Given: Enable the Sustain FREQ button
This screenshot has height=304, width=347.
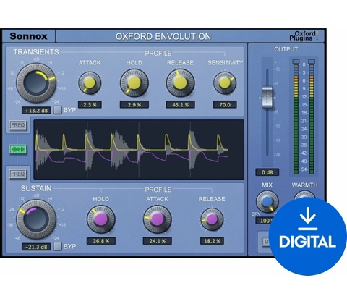Looking at the screenshot, I should pos(18,174).
